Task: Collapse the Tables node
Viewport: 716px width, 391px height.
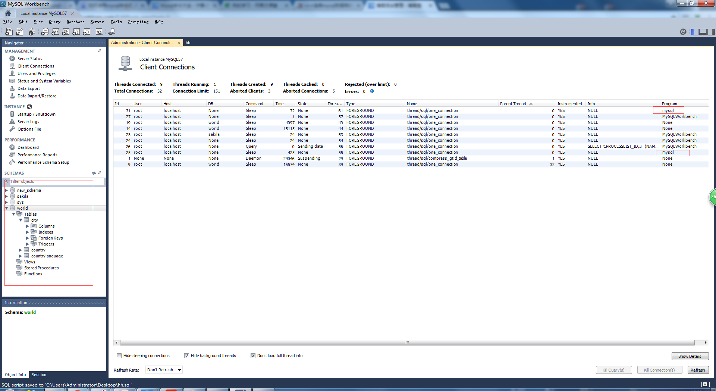Action: 13,214
